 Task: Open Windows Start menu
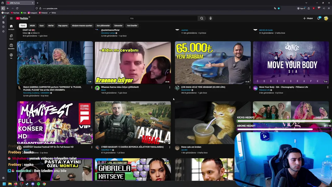point(4,184)
